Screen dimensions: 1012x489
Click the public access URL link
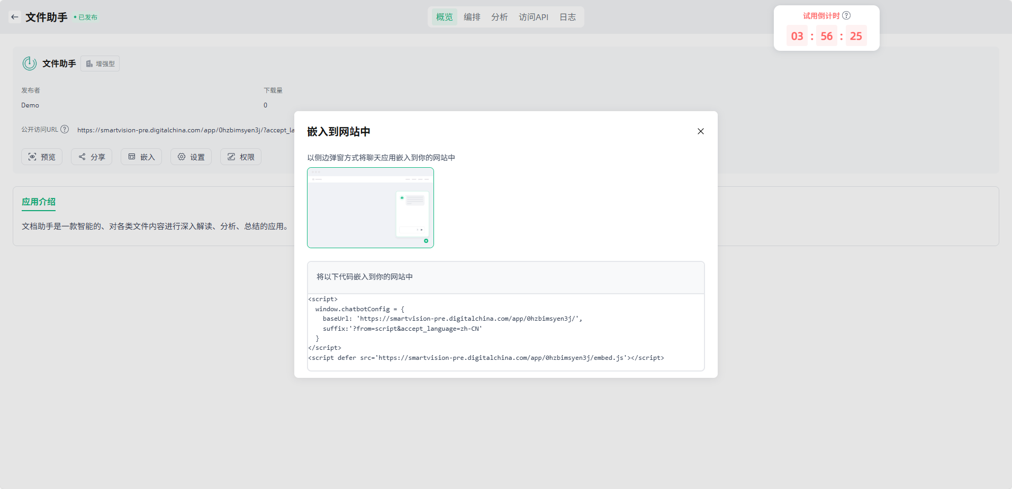point(185,130)
